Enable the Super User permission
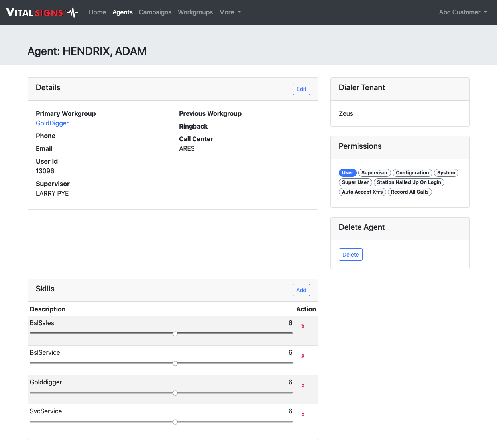497x447 pixels. tap(355, 182)
